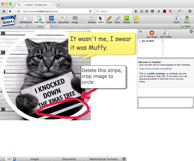Open the browser hamburger menu
Viewport: 194px width, 161px height.
(190, 11)
